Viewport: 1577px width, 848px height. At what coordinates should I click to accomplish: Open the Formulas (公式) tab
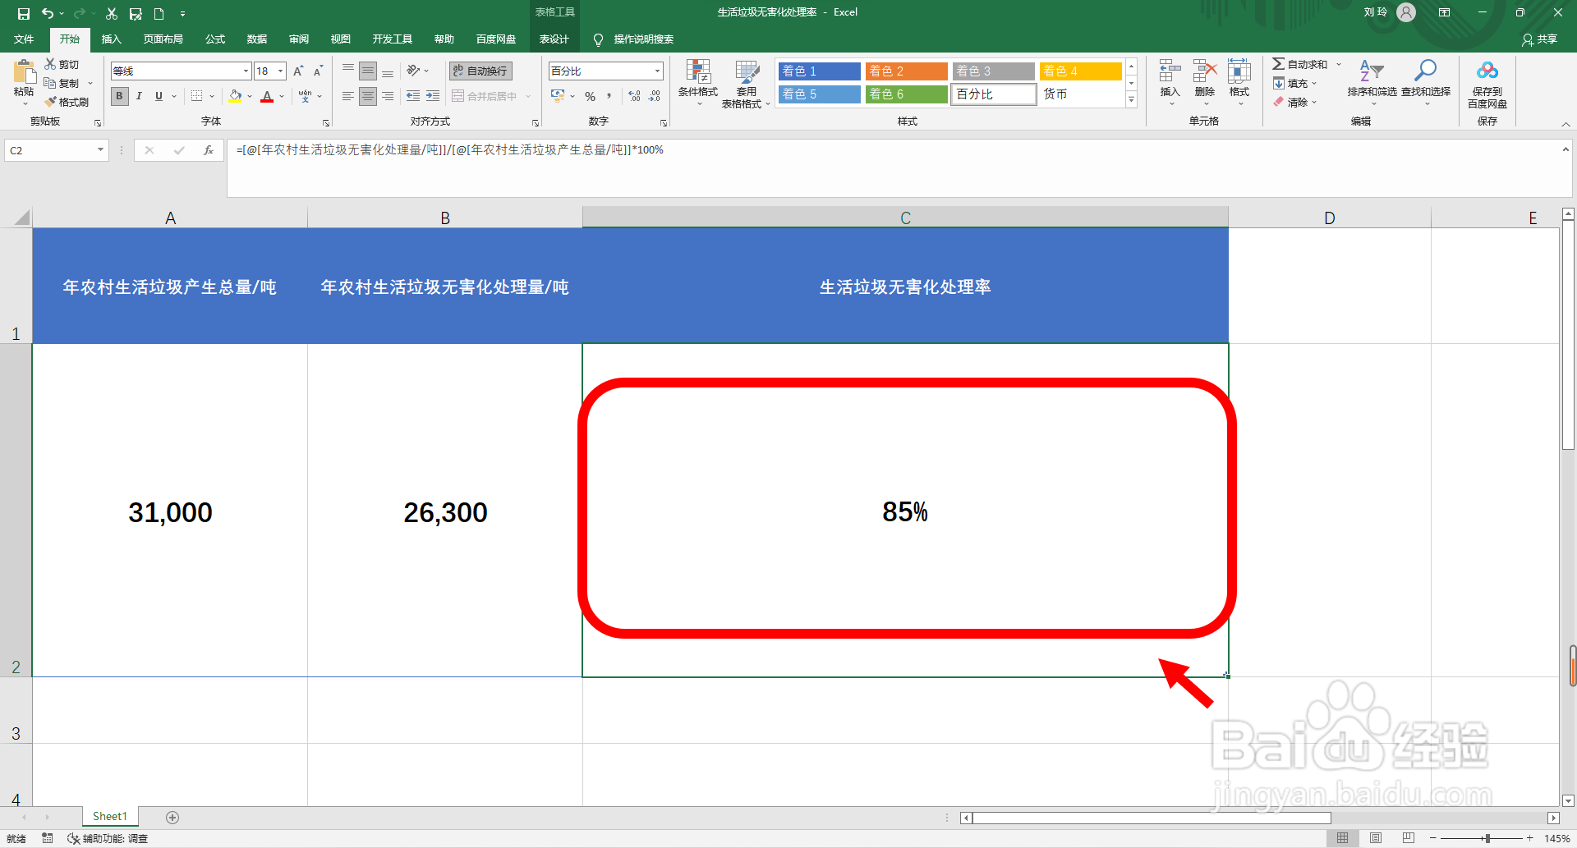215,39
